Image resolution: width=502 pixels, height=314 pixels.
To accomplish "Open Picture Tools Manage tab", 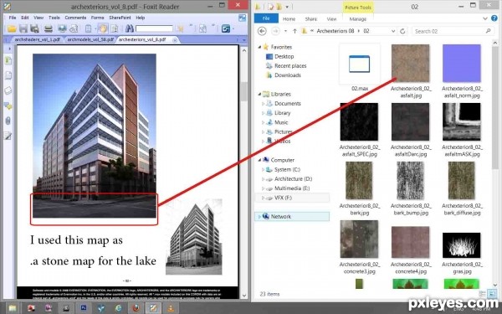I will tap(357, 19).
